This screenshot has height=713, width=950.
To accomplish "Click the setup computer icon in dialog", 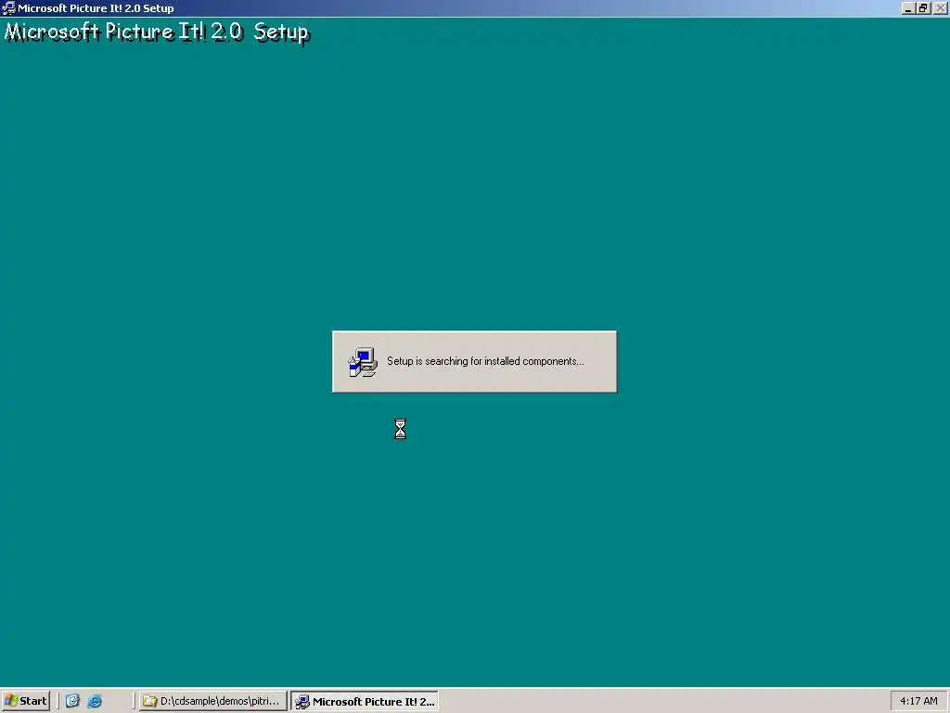I will pos(363,362).
